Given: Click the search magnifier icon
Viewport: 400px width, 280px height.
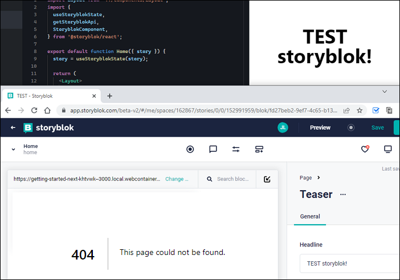Looking at the screenshot, I should [x=210, y=179].
